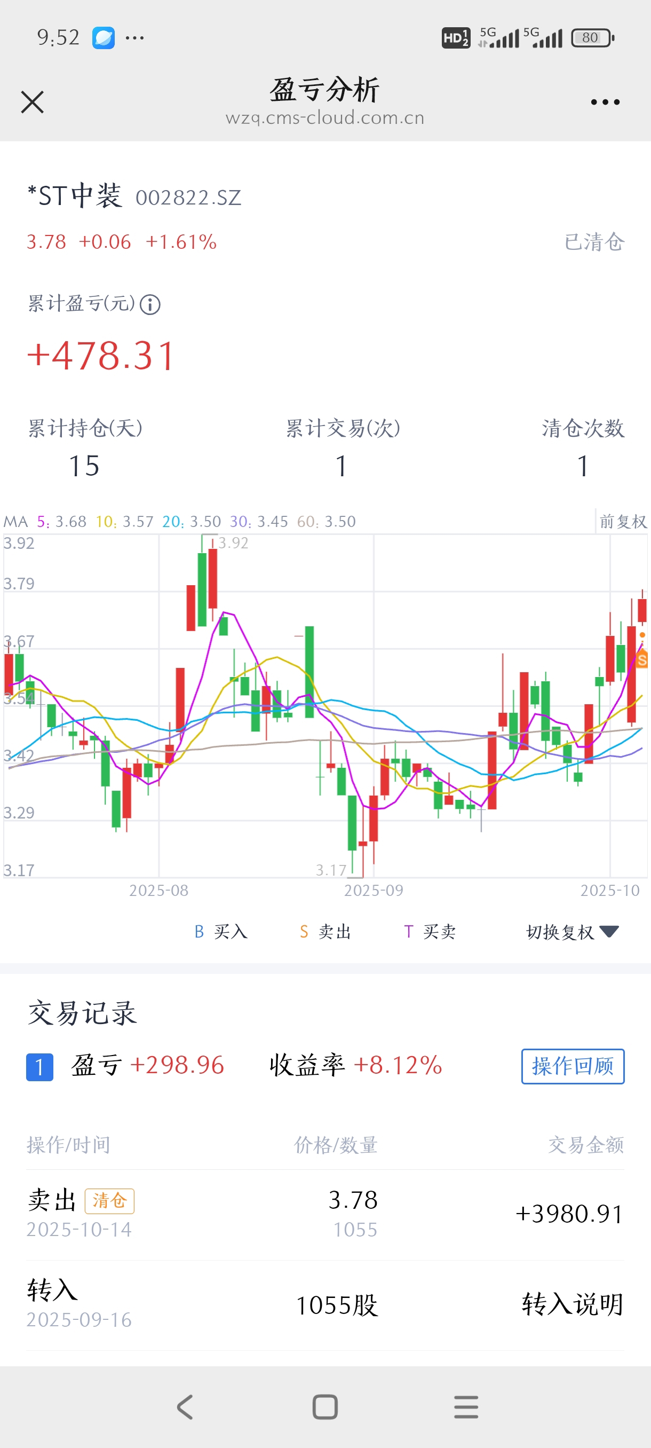Screen dimensions: 651x1448
Task: Toggle the S 卖出 marker legend
Action: tap(325, 932)
